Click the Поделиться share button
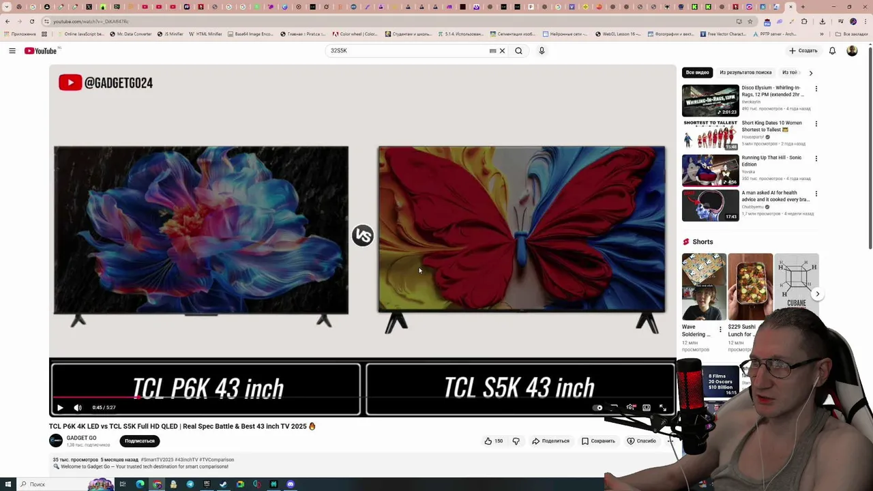Image resolution: width=873 pixels, height=491 pixels. (550, 441)
